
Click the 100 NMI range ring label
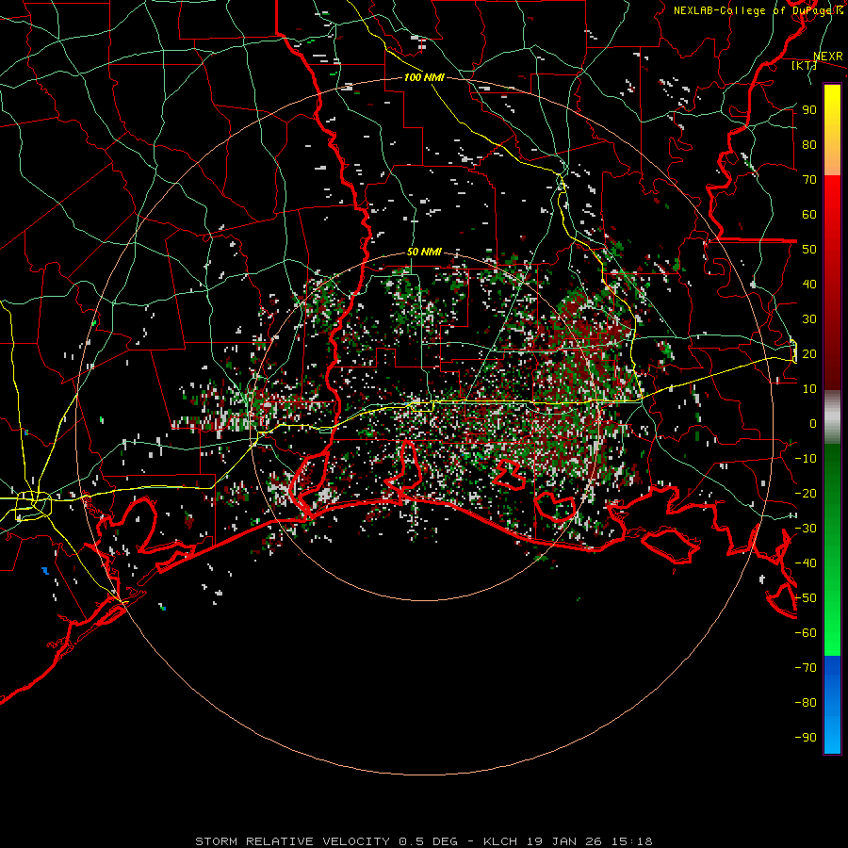click(424, 77)
